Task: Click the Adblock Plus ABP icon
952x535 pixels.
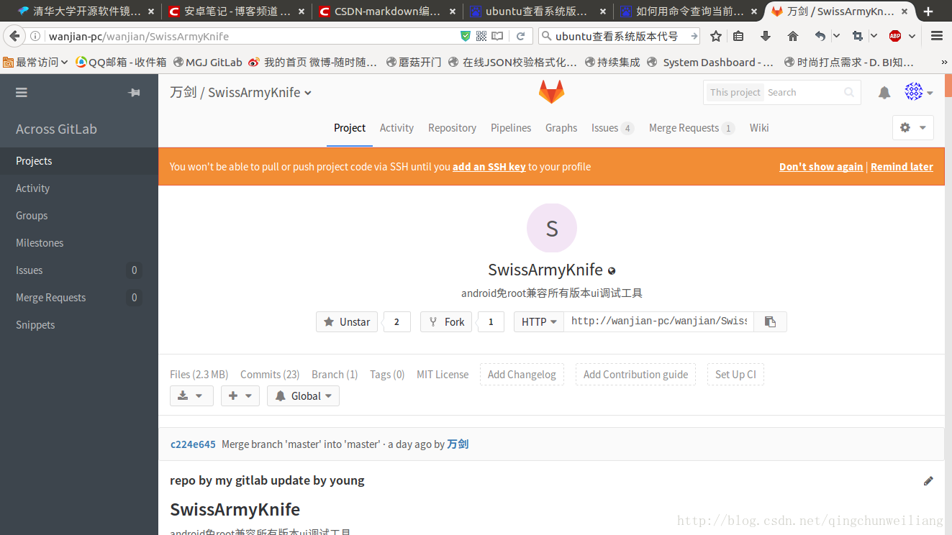Action: [x=895, y=36]
